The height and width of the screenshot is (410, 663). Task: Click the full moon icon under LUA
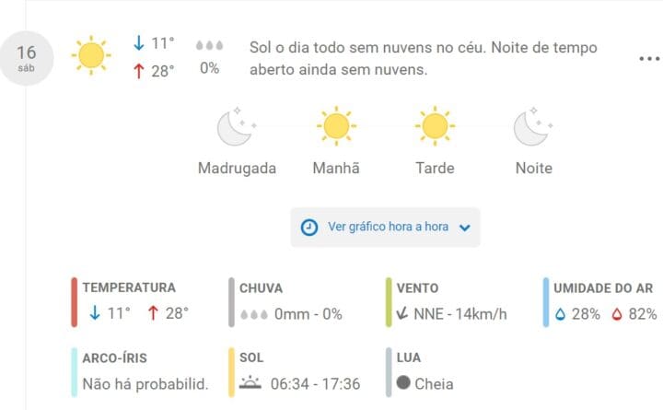[403, 382]
